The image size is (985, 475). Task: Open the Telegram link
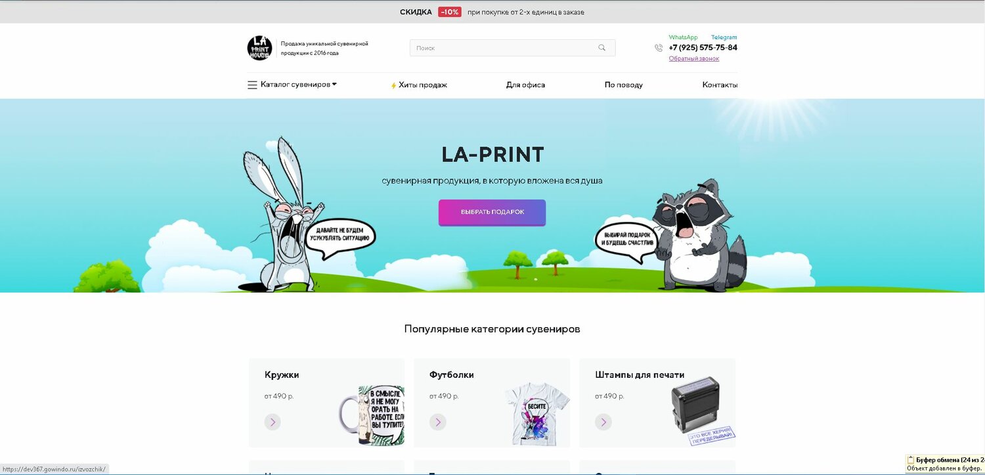(x=724, y=37)
